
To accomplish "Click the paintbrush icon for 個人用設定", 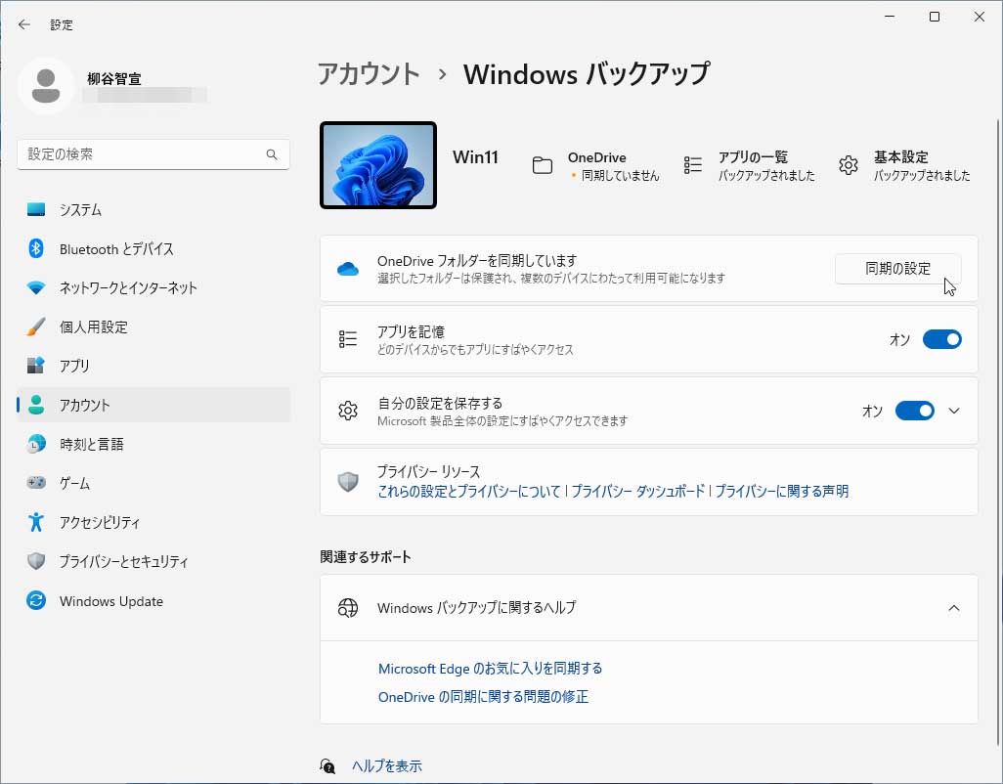I will coord(36,327).
